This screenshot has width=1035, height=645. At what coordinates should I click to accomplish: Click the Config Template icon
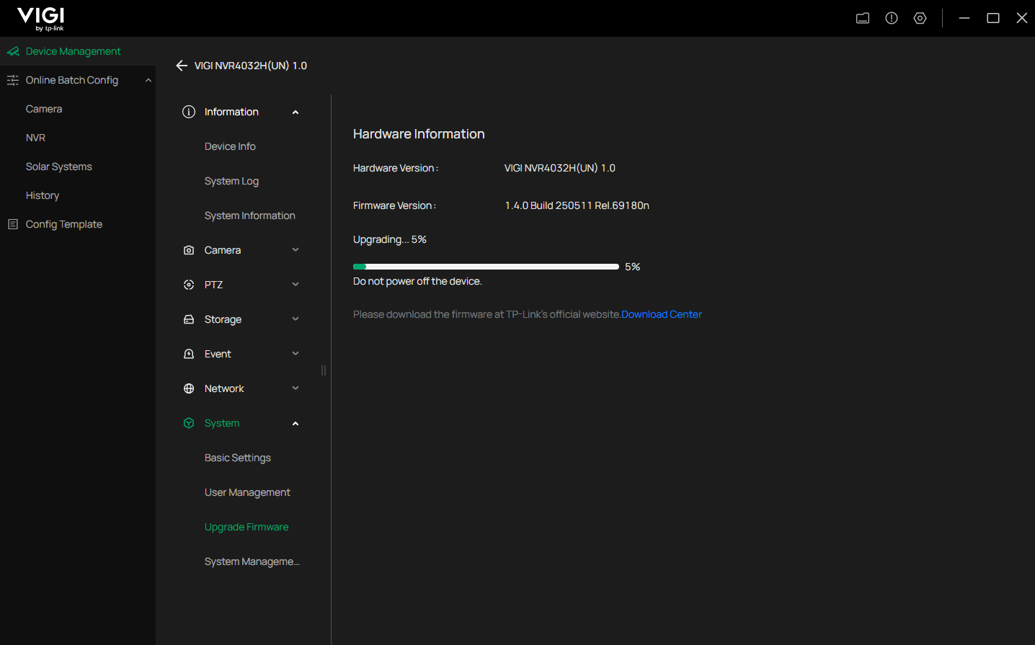[x=13, y=224]
